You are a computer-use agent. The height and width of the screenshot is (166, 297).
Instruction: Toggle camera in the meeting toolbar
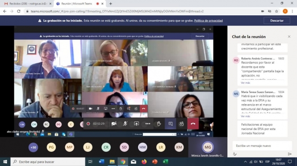click(113, 124)
